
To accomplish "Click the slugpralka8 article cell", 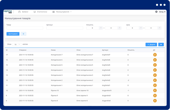I will pyautogui.click(x=106, y=101).
